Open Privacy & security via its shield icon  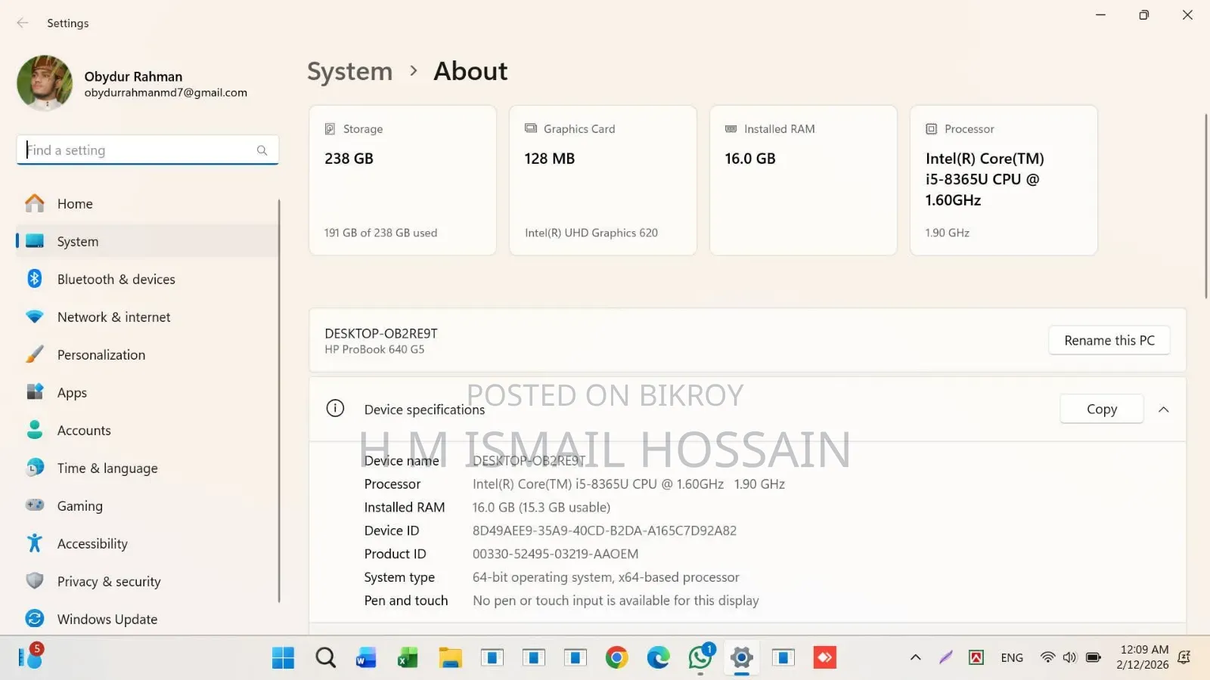[x=35, y=581]
